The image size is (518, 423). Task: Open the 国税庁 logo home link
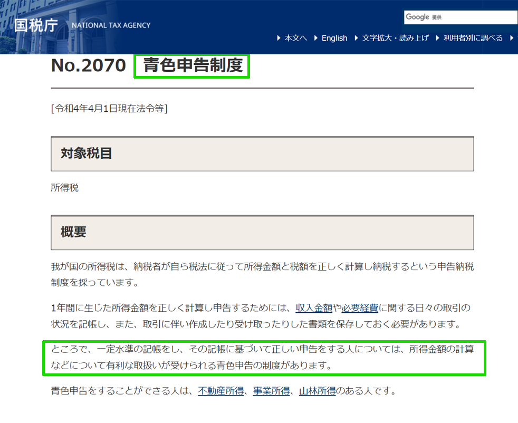pos(36,25)
